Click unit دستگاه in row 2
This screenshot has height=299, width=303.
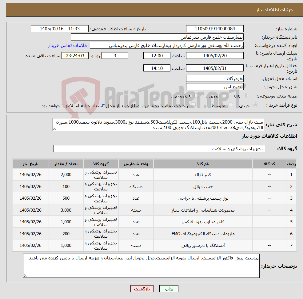click(136, 186)
